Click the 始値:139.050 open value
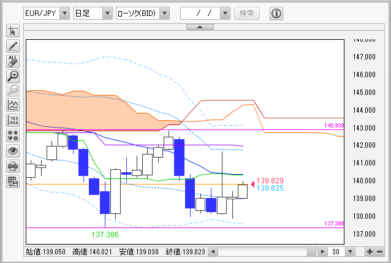The image size is (391, 263). tap(45, 252)
